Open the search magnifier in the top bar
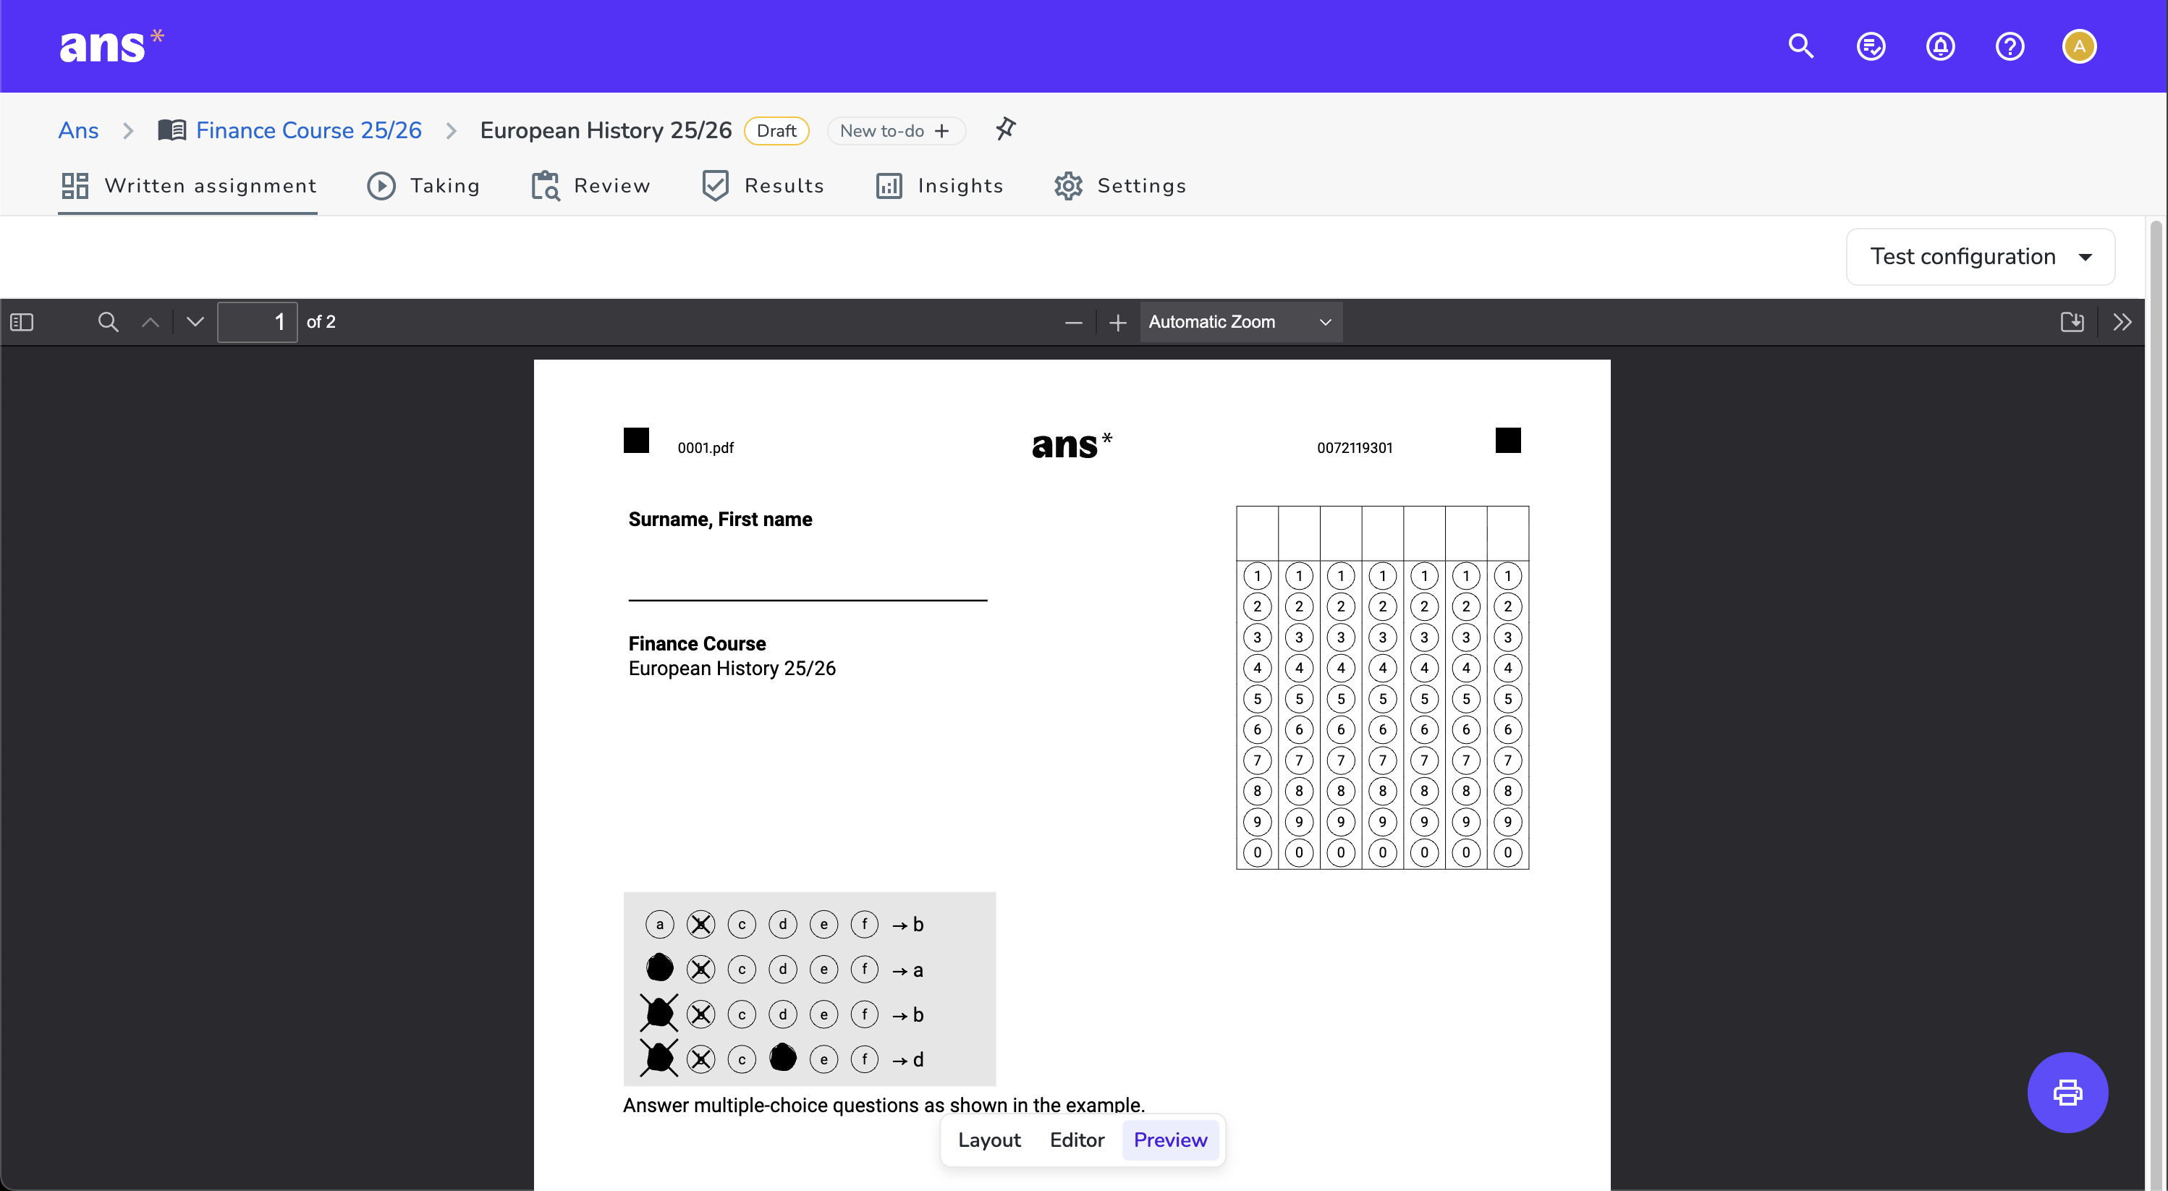The image size is (2168, 1191). [x=1800, y=46]
